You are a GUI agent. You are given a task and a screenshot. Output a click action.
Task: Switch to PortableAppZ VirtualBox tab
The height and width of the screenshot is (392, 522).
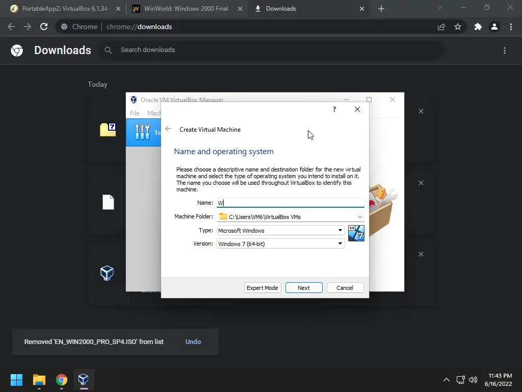pyautogui.click(x=65, y=9)
